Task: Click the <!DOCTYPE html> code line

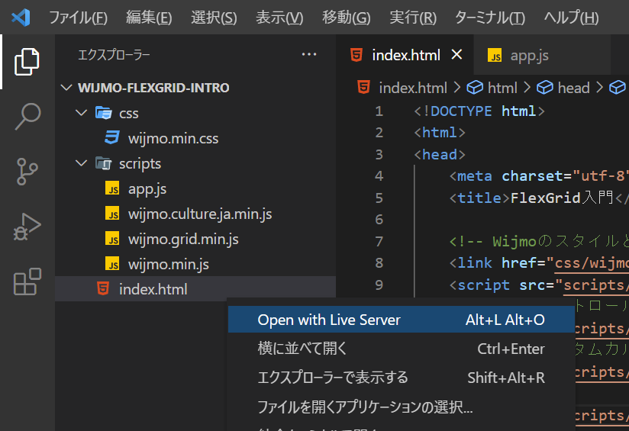Action: [x=479, y=111]
